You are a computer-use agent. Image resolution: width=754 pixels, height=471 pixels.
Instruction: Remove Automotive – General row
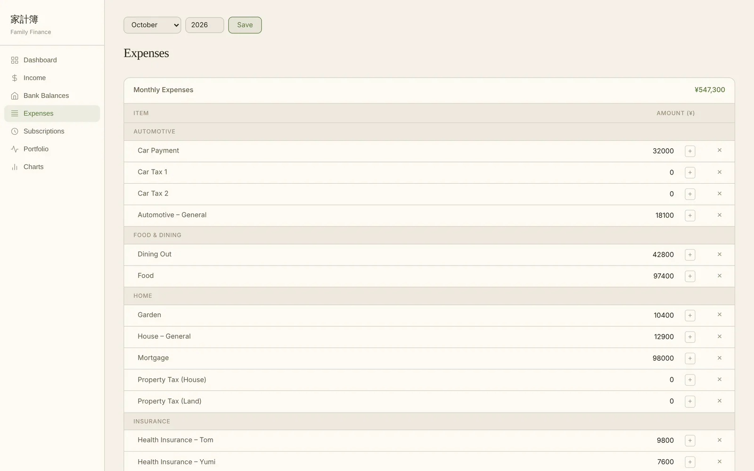click(x=720, y=215)
